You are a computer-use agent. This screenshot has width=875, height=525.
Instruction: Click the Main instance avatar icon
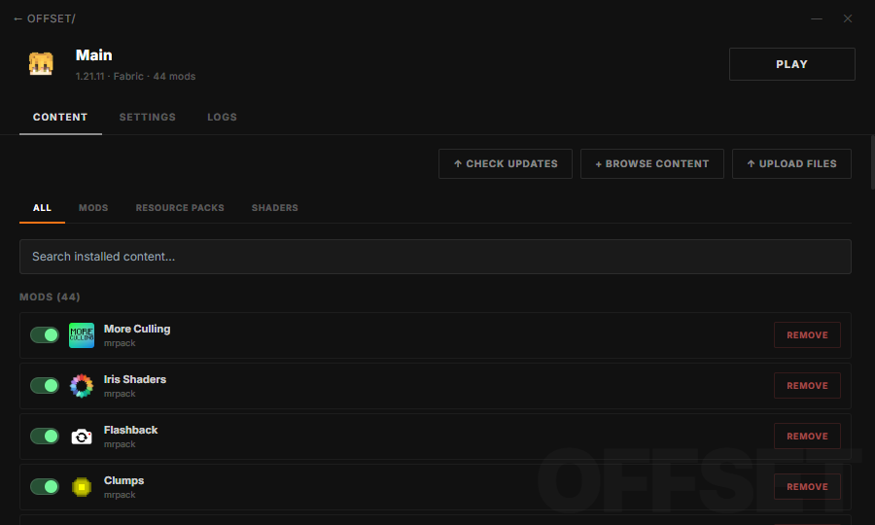pos(41,64)
